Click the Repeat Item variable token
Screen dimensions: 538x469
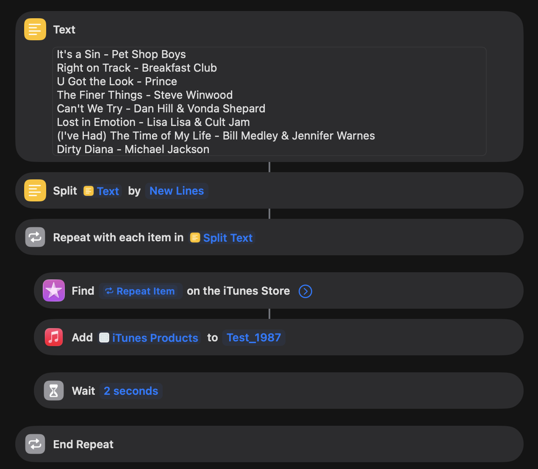point(140,291)
